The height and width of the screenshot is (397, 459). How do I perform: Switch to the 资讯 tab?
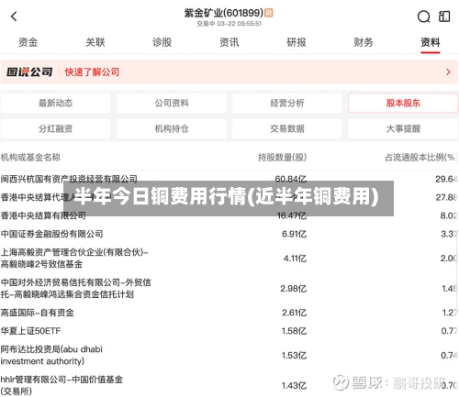pyautogui.click(x=229, y=42)
